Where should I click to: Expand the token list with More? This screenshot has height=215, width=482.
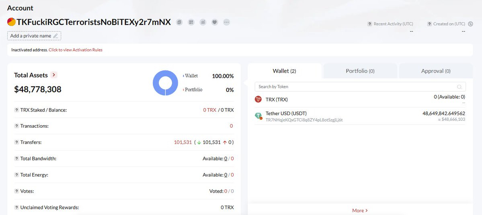(360, 210)
